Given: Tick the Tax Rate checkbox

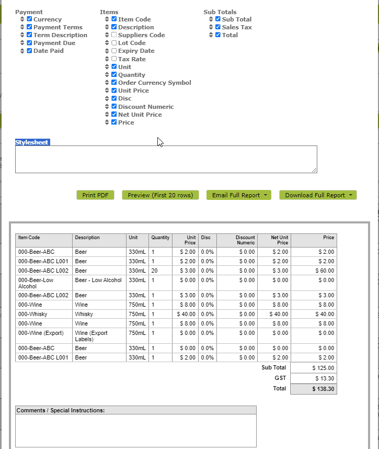Looking at the screenshot, I should 114,59.
